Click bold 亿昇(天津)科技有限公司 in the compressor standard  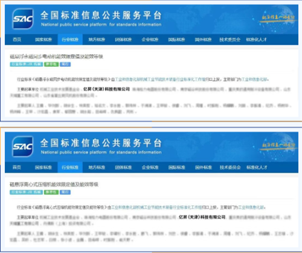202,217
